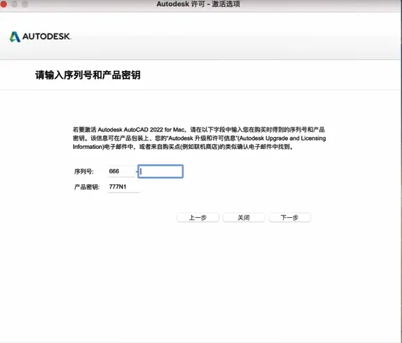Click the 关闭 (Close) button

point(244,218)
